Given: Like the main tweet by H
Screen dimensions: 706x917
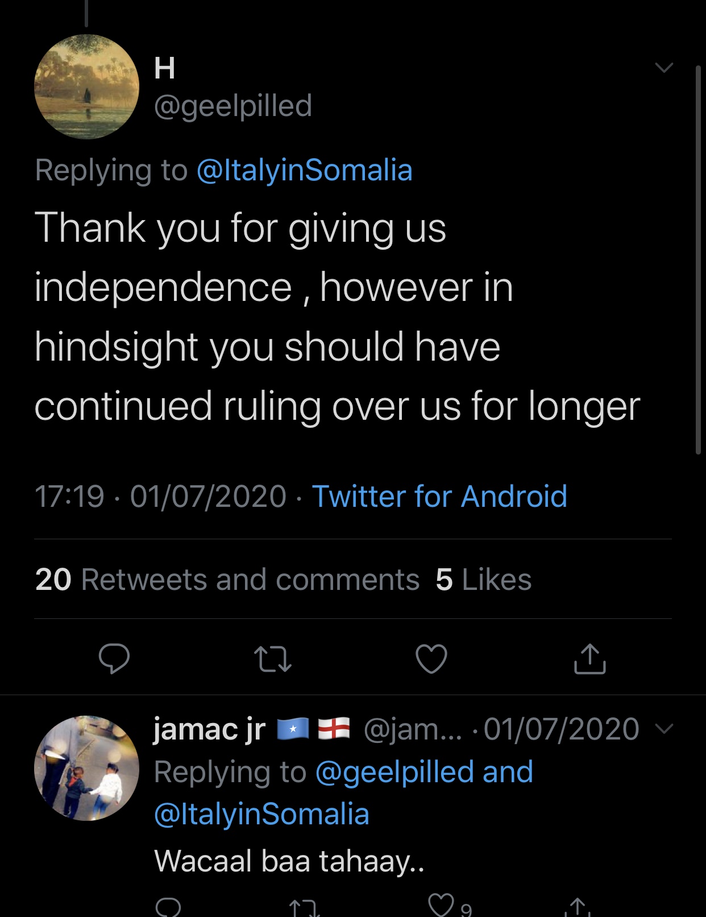Looking at the screenshot, I should [x=431, y=658].
